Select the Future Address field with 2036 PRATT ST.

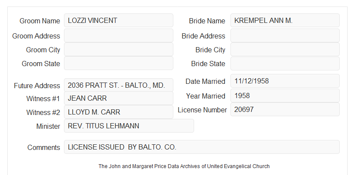click(x=118, y=85)
